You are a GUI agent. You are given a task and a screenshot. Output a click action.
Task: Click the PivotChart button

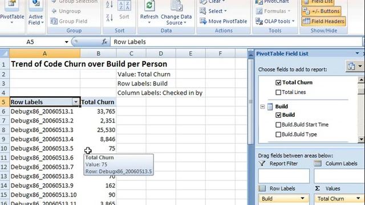tap(273, 2)
